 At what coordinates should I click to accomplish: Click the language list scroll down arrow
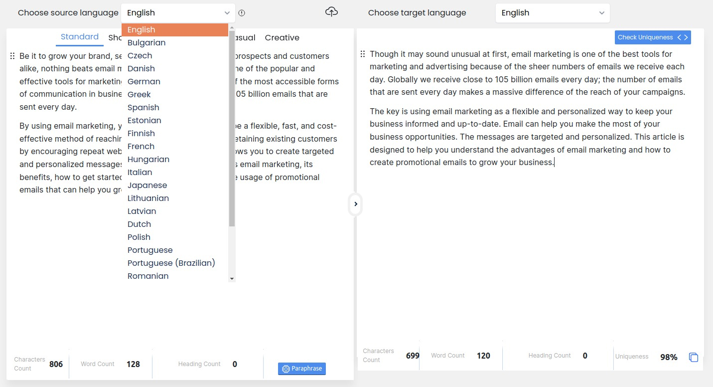[232, 278]
